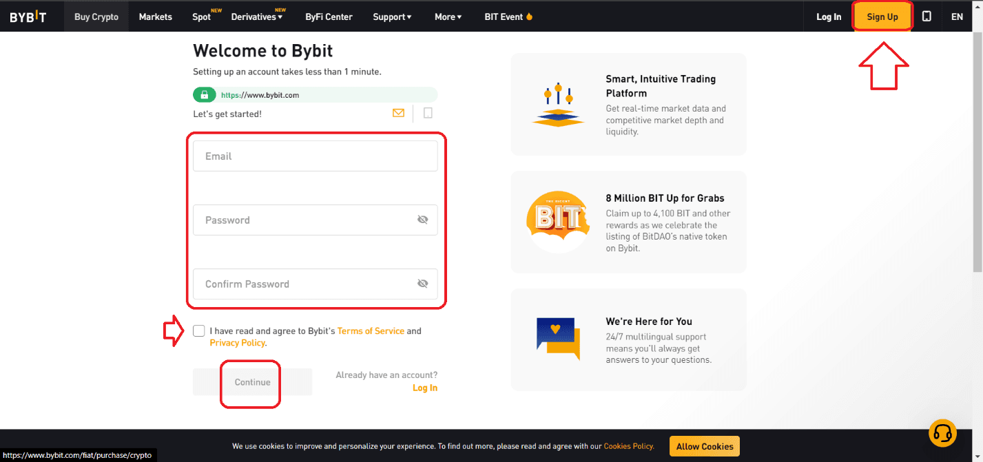983x462 pixels.
Task: Click the '8 Million BIT Up for Grabs' title
Action: (x=665, y=198)
